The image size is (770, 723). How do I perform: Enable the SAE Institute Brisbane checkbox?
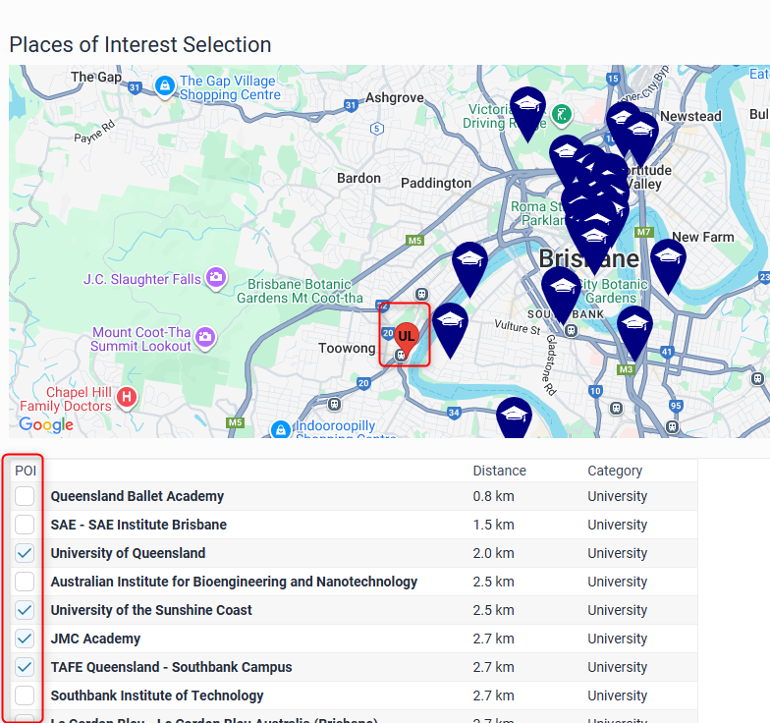click(x=25, y=525)
